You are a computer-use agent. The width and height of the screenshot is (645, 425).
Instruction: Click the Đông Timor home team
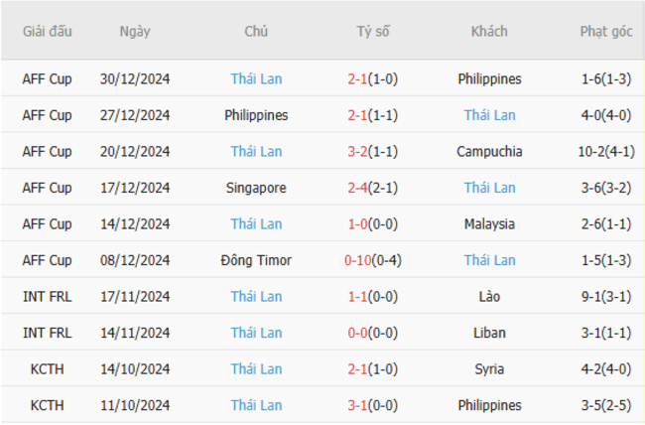(256, 260)
